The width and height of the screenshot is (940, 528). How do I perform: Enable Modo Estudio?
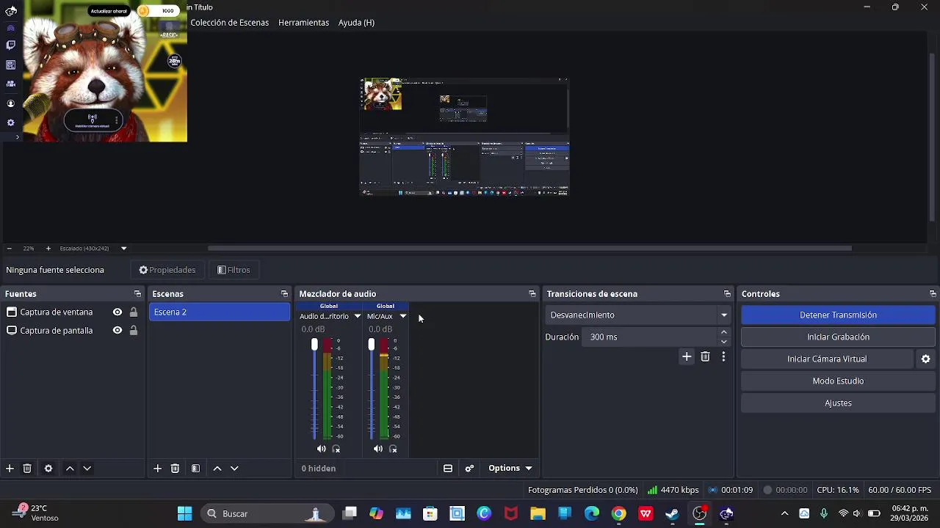pos(838,381)
